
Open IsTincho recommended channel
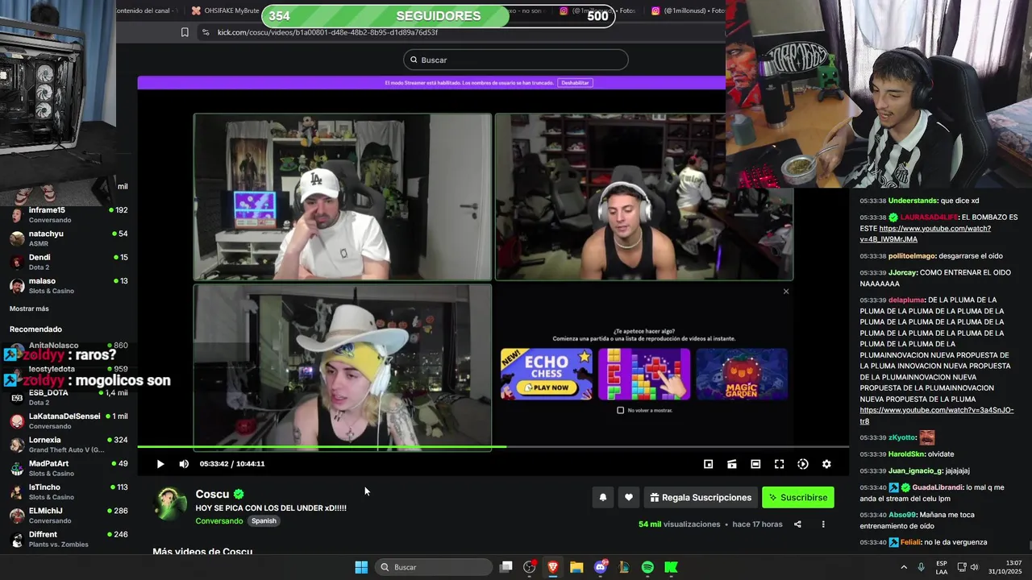pos(69,491)
